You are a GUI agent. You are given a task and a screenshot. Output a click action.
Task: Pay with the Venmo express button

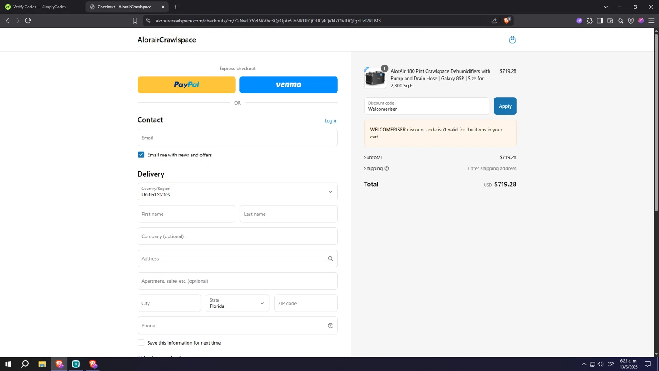pos(289,85)
